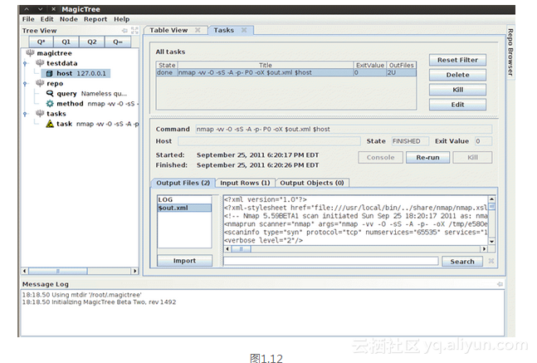Click the Q* query button
The image size is (537, 363).
pos(41,42)
